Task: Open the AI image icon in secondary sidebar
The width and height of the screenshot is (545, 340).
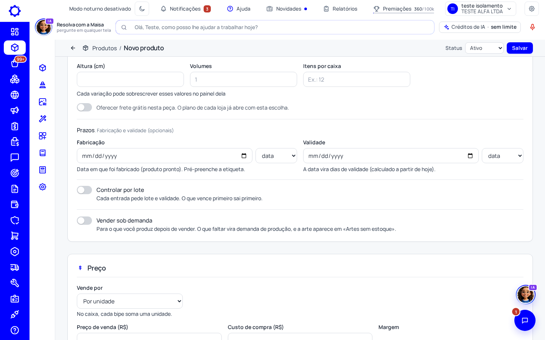Action: pyautogui.click(x=42, y=102)
